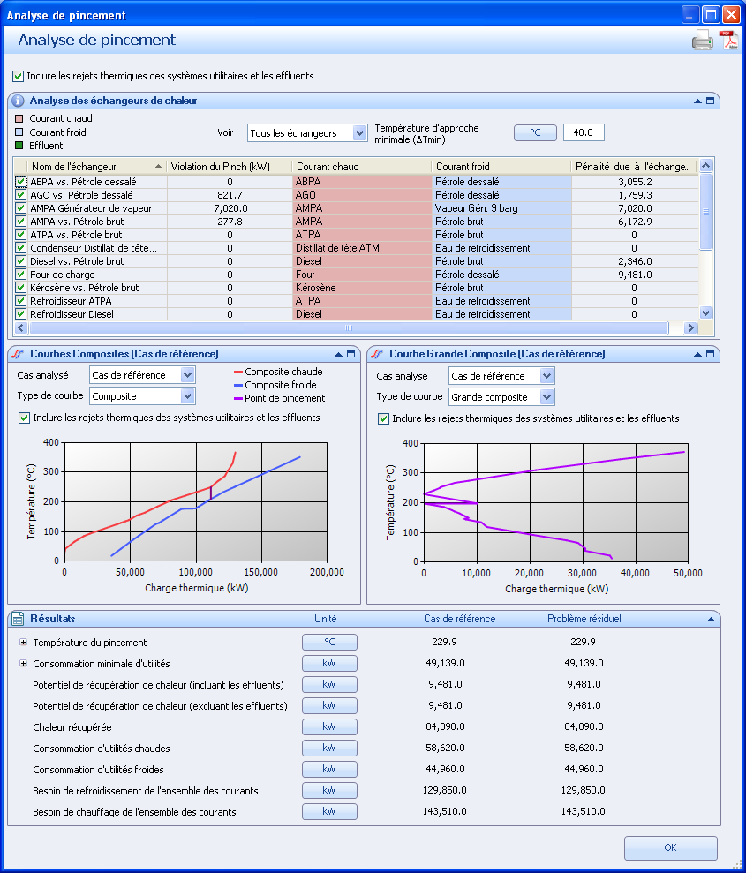
Task: Uncheck the Four de charge row
Action: [x=20, y=275]
